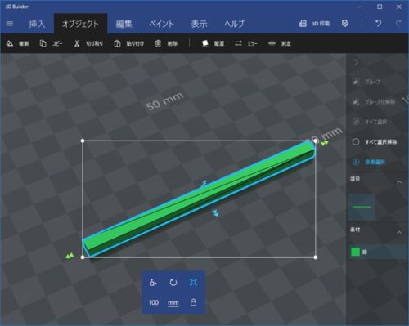Screen dimensions: 409x326
Task: Delete object with trash can icon
Action: [x=158, y=43]
